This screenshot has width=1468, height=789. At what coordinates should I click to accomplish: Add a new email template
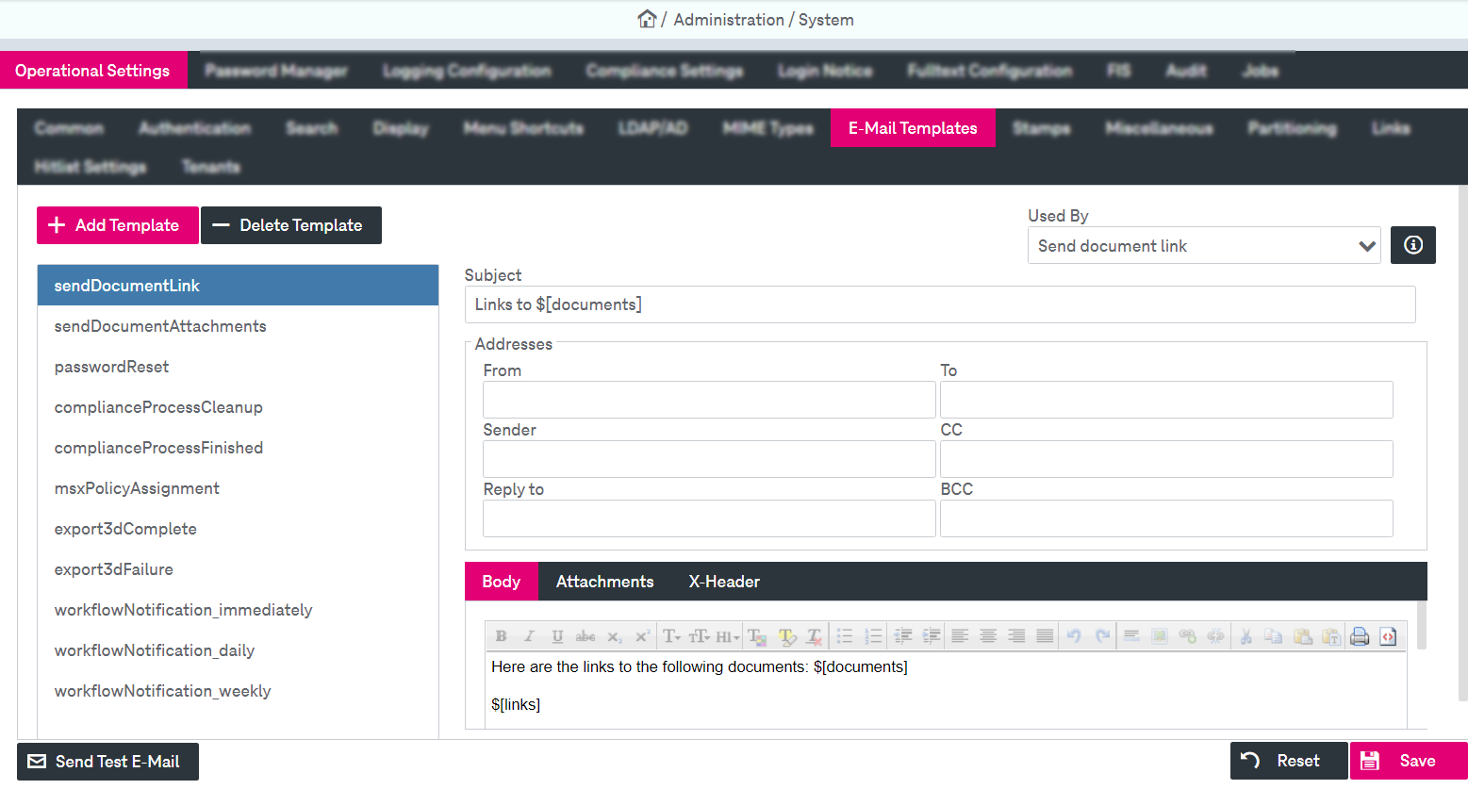click(117, 225)
